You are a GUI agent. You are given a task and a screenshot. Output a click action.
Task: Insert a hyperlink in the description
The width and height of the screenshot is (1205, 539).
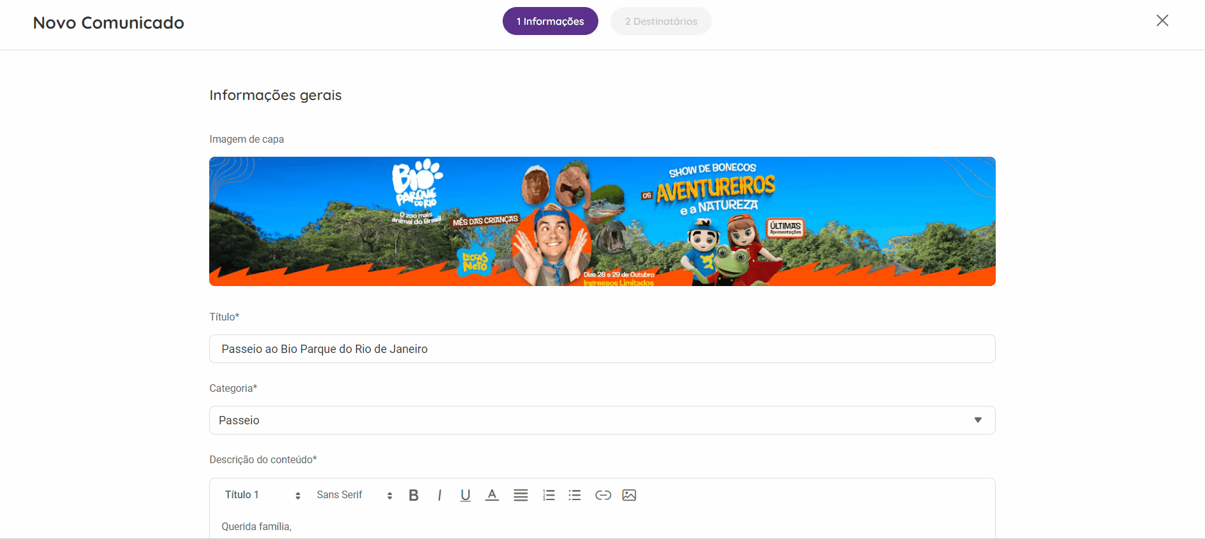603,495
